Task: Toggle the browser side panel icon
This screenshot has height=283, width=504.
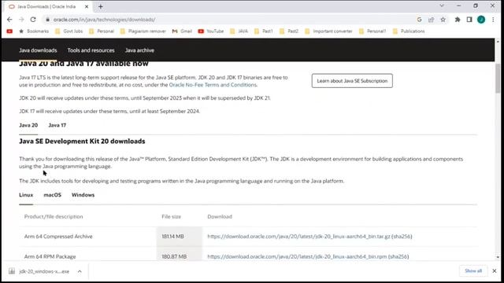Action: (x=469, y=20)
